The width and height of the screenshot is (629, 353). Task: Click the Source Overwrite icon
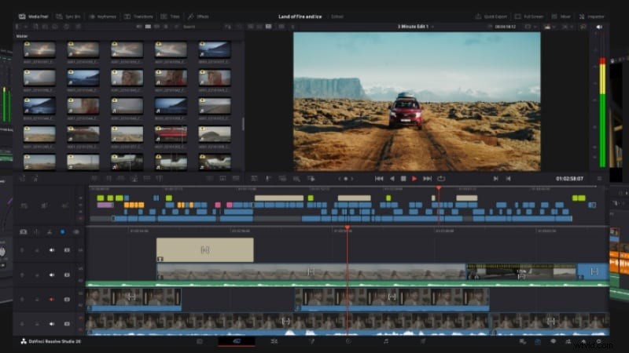click(x=160, y=179)
